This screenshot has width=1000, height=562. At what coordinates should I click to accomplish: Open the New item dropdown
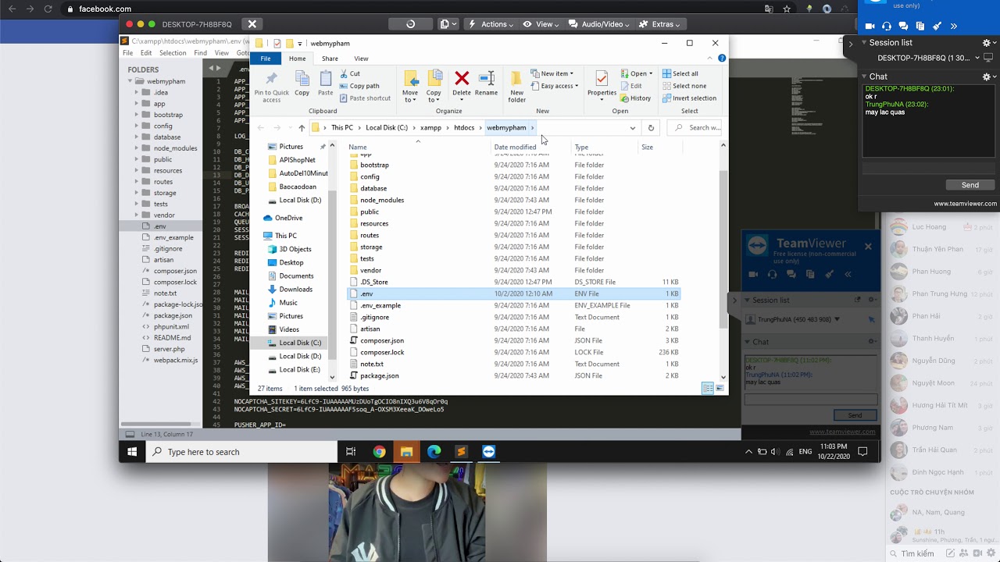pos(552,73)
